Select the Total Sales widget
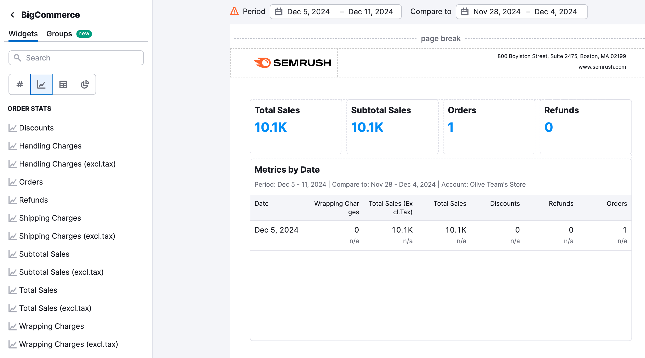645x358 pixels. click(38, 290)
